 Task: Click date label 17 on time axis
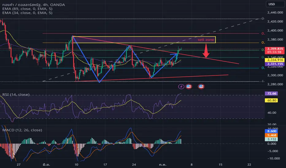pyautogui.click(x=105, y=165)
